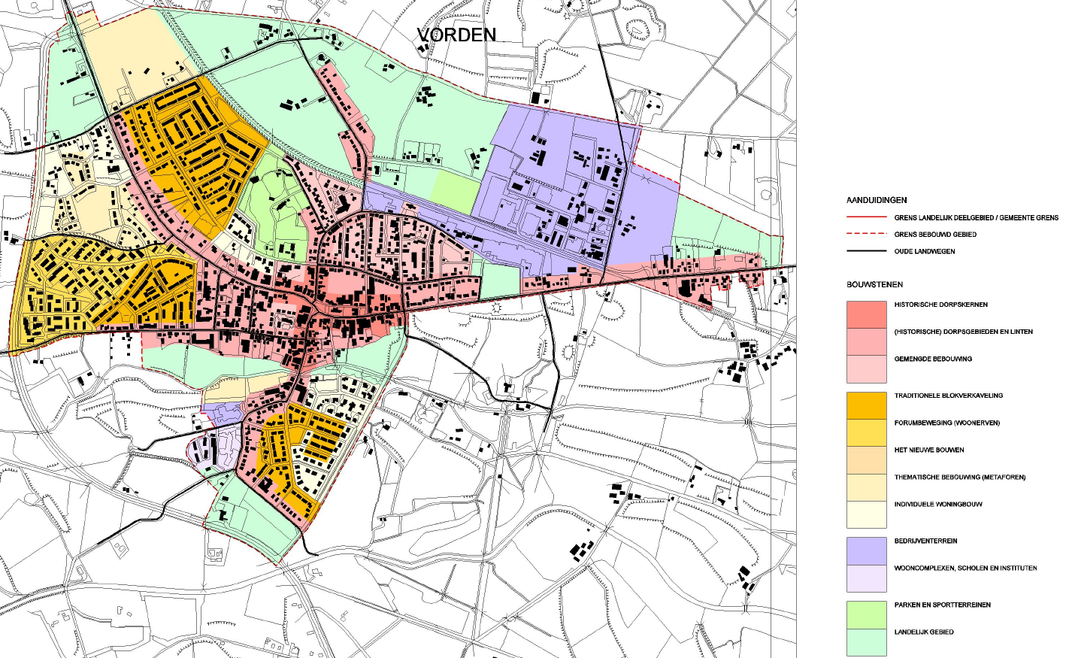Click the 'HISTORISCHE DORPSKERNEN' label
This screenshot has height=658, width=1069.
click(941, 305)
